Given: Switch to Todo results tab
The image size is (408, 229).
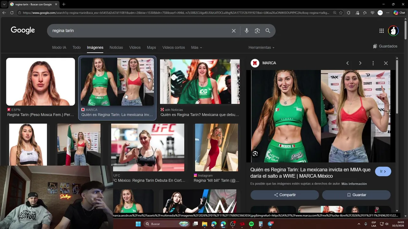Looking at the screenshot, I should coord(76,47).
